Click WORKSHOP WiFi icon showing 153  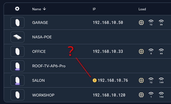[x=161, y=95]
